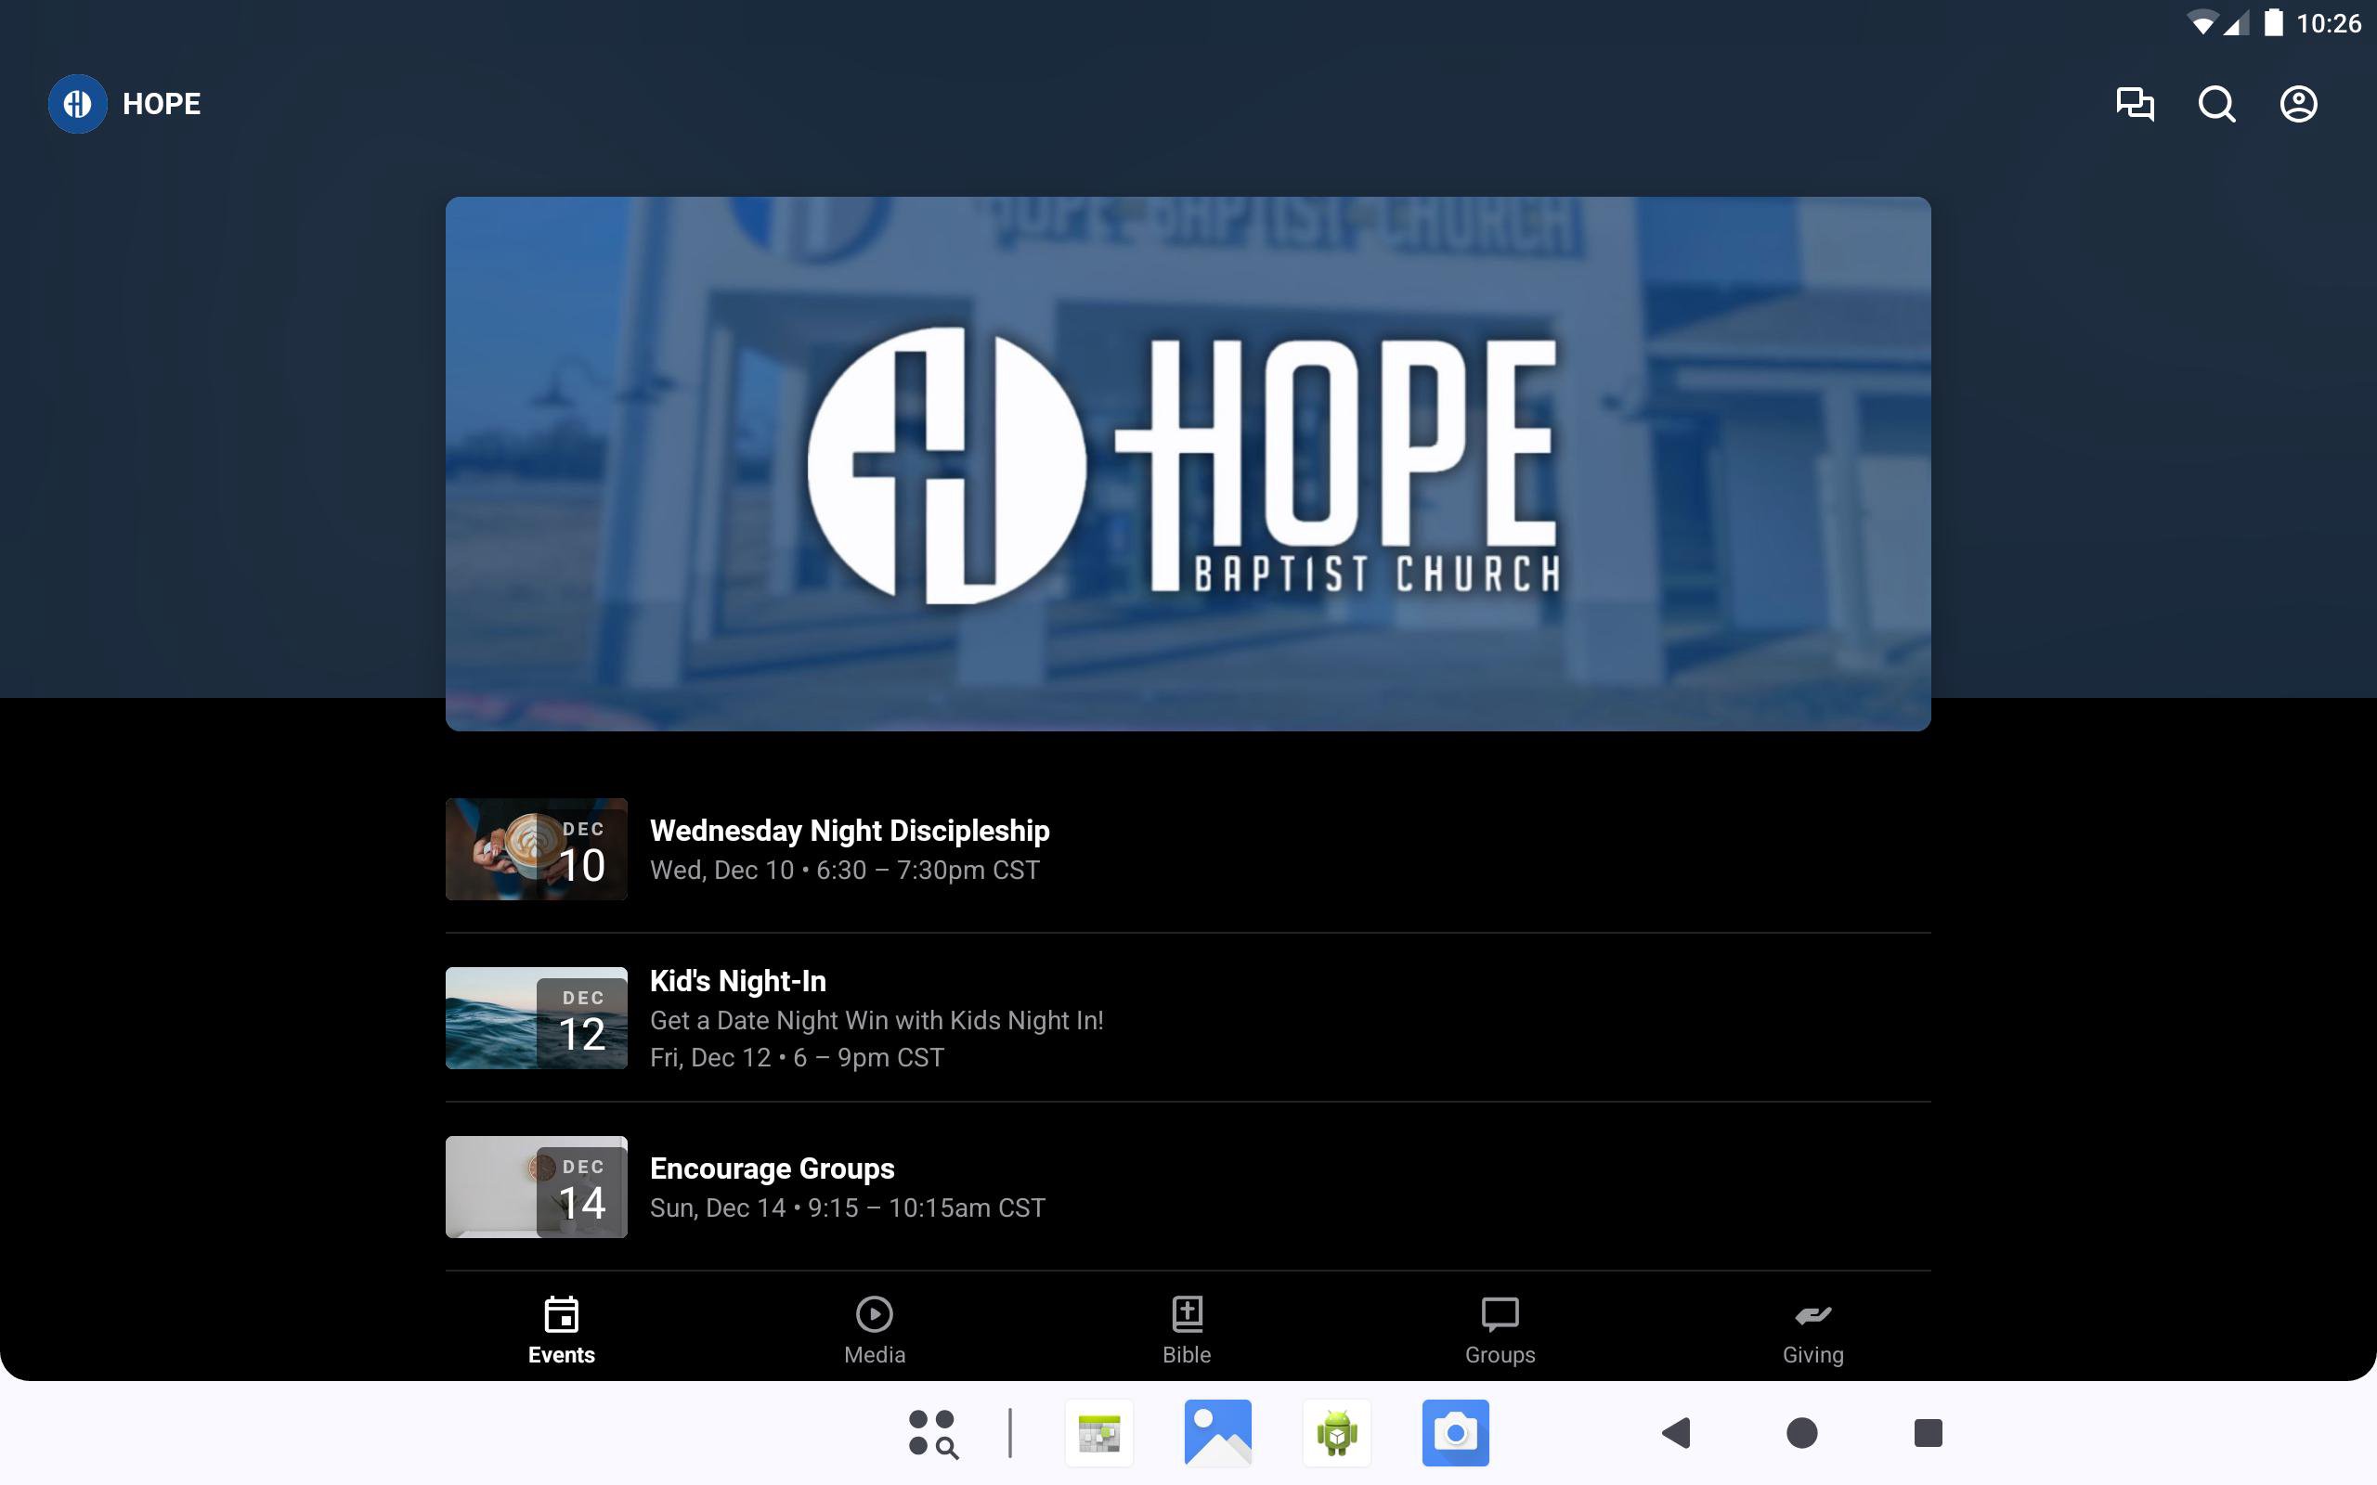
Task: Tap the Dec 10 event thumbnail
Action: pos(537,848)
